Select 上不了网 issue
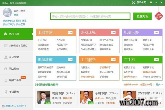 [x=42, y=40]
